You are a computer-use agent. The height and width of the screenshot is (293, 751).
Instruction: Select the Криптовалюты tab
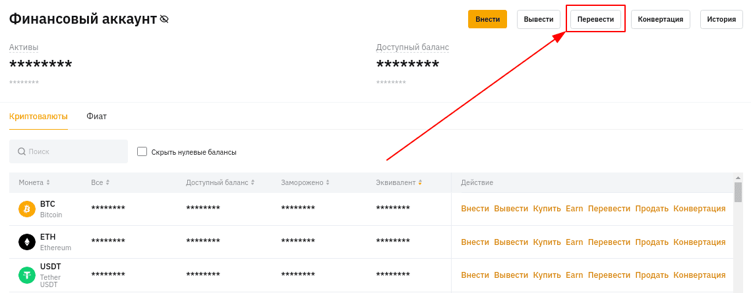(x=38, y=117)
